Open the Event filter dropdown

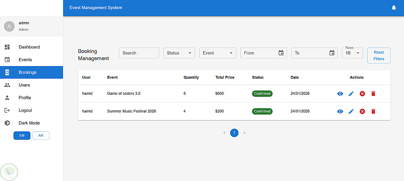click(217, 53)
